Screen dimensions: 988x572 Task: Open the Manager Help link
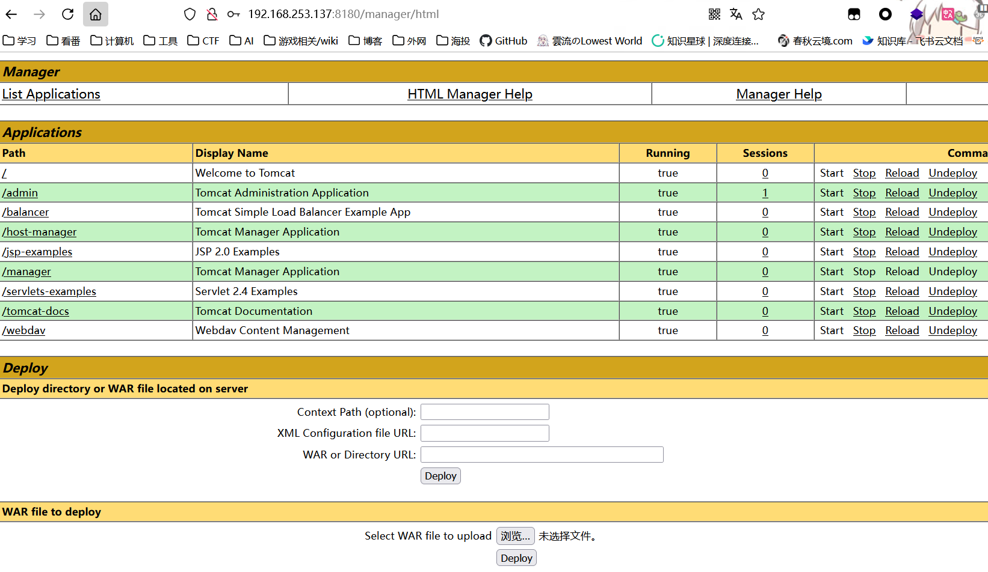[x=779, y=94]
